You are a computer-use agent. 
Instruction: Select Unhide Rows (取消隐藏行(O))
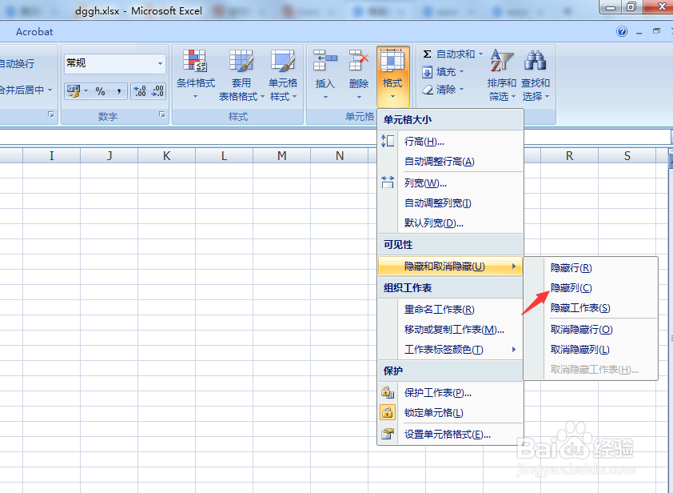pyautogui.click(x=591, y=330)
